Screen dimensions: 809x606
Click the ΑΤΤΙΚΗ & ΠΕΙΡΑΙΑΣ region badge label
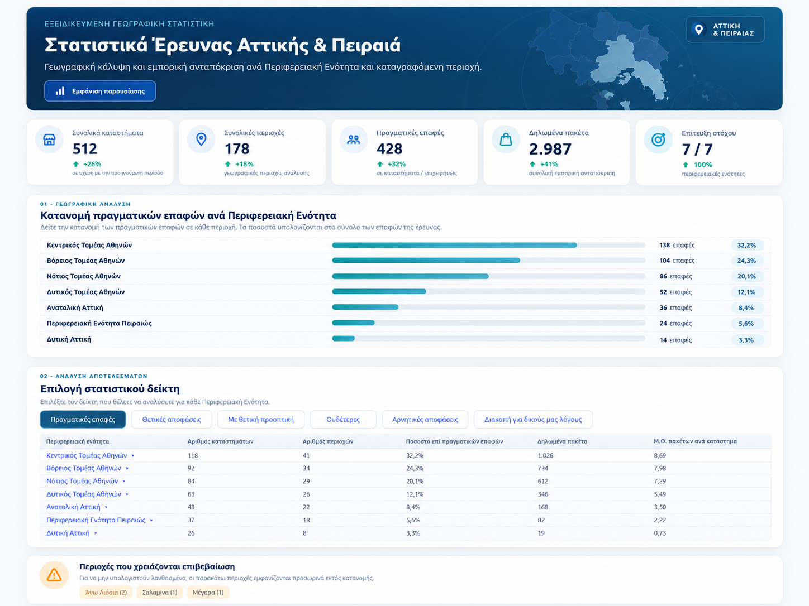pyautogui.click(x=733, y=30)
